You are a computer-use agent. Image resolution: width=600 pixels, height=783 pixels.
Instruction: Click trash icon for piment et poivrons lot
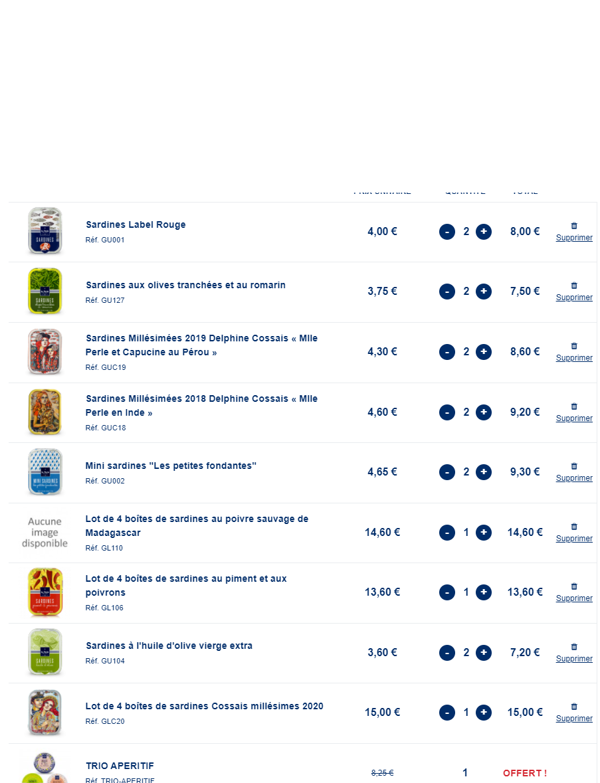(x=574, y=586)
